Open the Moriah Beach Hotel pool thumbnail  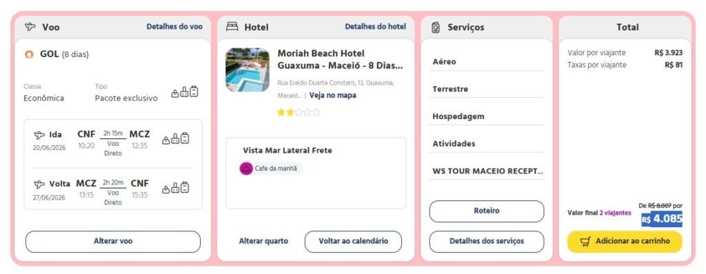click(x=248, y=70)
